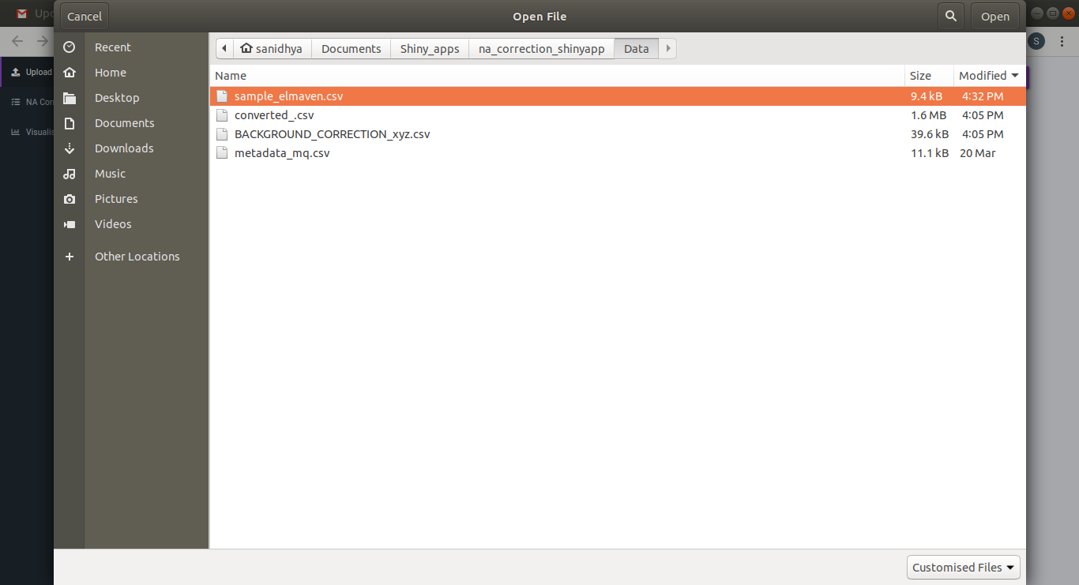
Task: Click the Cancel button
Action: [x=85, y=16]
